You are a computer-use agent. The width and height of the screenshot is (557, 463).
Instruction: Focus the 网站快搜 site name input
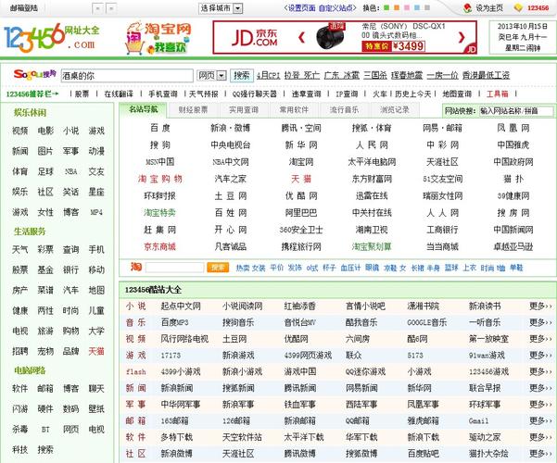(516, 111)
